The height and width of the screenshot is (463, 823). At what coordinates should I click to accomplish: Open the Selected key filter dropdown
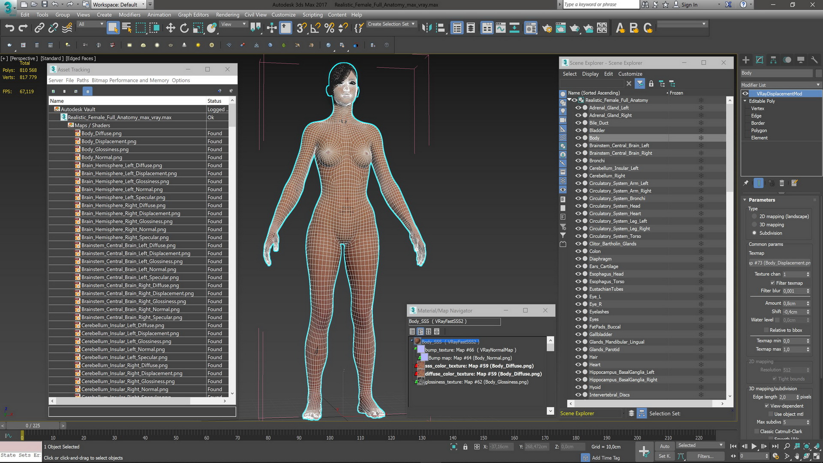coord(700,445)
